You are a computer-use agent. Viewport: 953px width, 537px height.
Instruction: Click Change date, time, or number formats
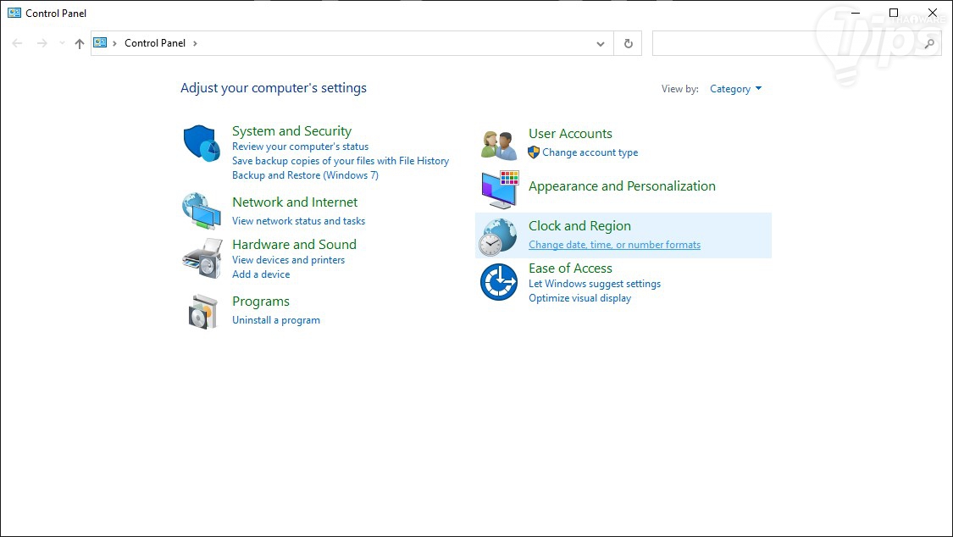click(614, 245)
